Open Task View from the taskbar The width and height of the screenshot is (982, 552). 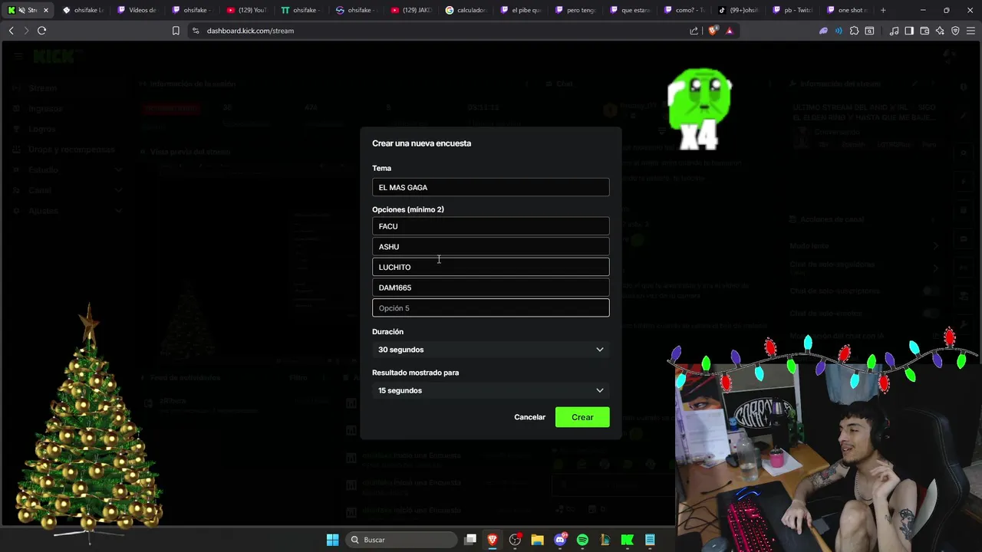coord(470,540)
